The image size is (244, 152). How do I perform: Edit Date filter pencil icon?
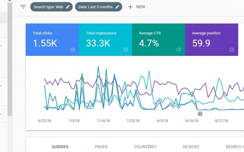coord(117,7)
